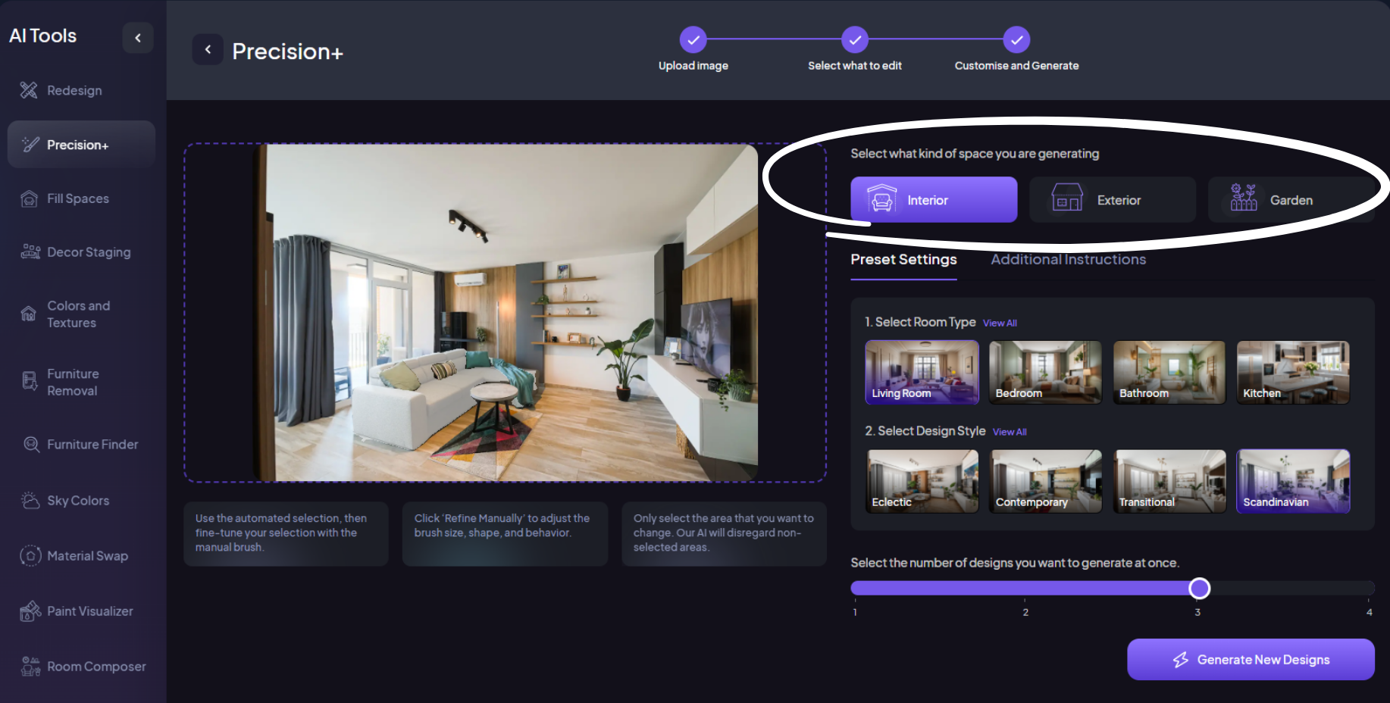Open the Material Swap tool
Viewport: 1390px width, 703px height.
87,556
